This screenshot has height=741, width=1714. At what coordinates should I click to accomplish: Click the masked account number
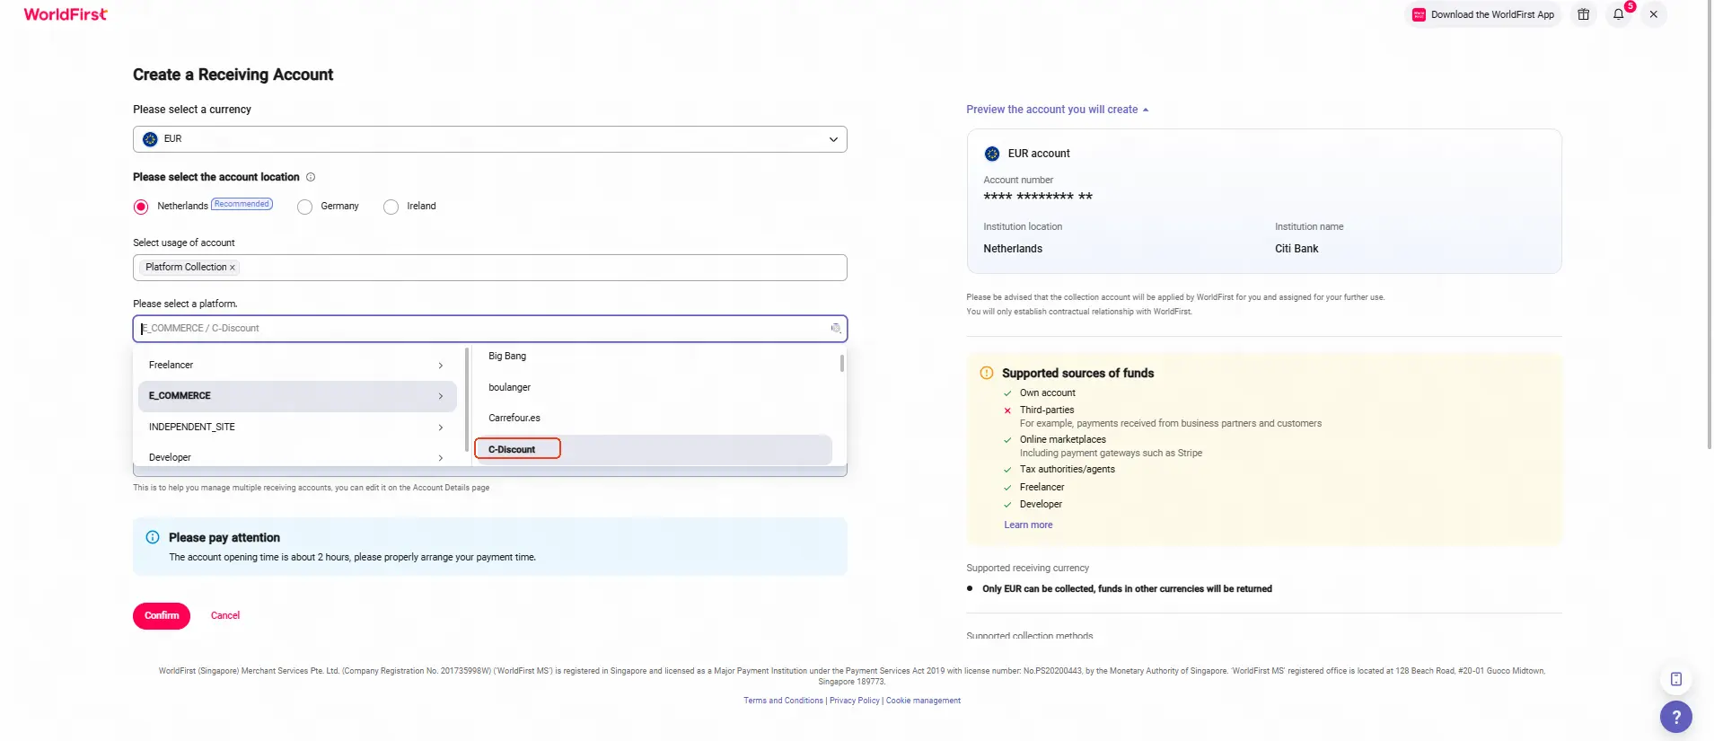point(1038,197)
